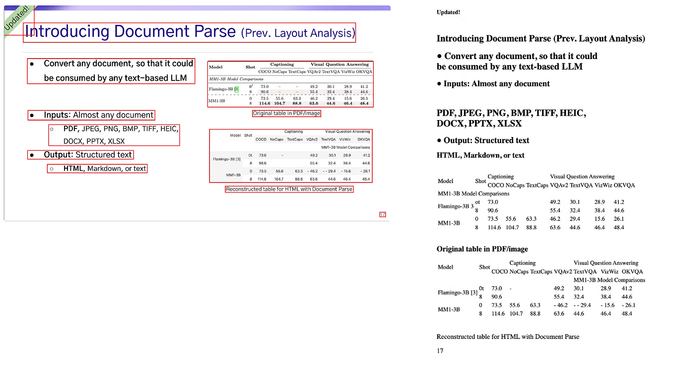The height and width of the screenshot is (383, 674).
Task: Click "- - 29.4" cell in the parsed output table
Action: tap(583, 306)
